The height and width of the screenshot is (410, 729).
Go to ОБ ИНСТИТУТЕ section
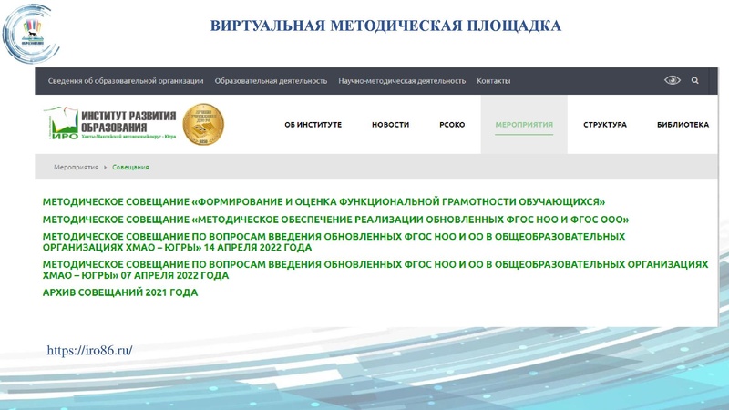(x=313, y=125)
